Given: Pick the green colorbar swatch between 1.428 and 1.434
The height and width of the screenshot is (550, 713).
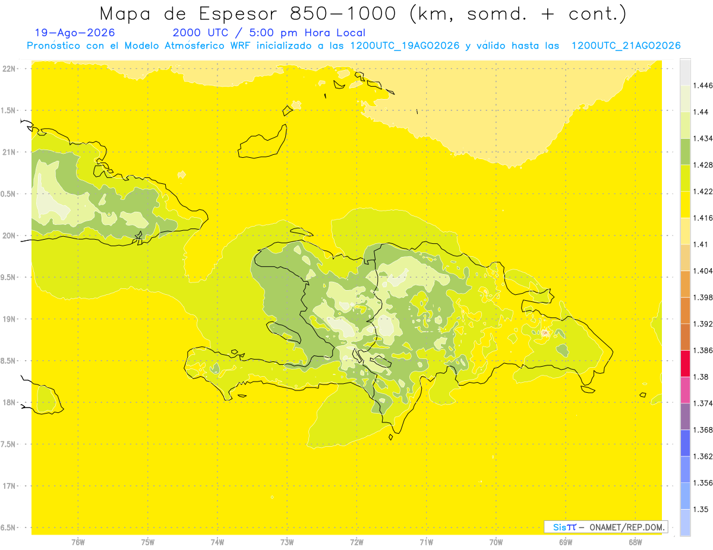Looking at the screenshot, I should click(x=685, y=151).
